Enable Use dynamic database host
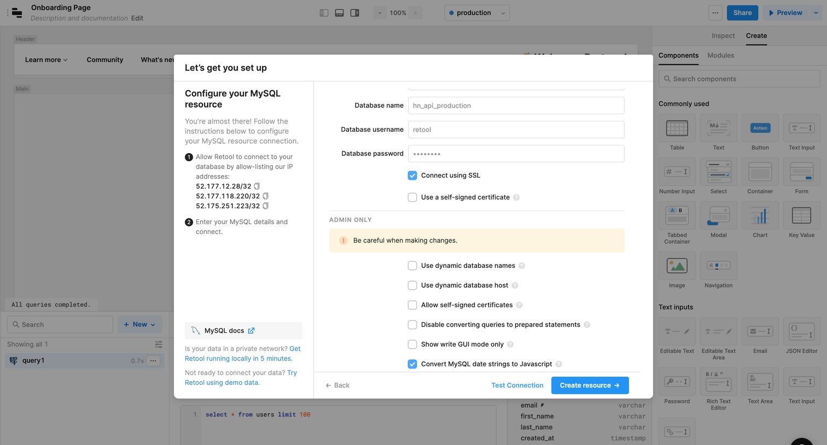The width and height of the screenshot is (827, 445). 412,285
